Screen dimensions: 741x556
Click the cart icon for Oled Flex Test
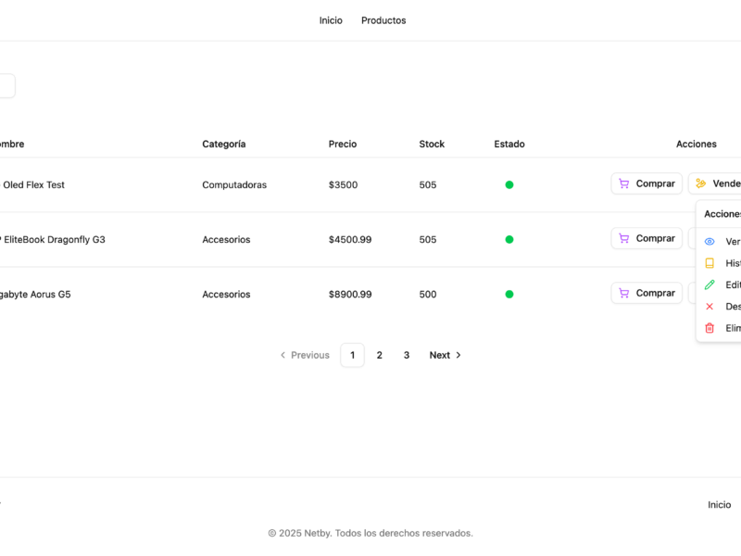(624, 184)
